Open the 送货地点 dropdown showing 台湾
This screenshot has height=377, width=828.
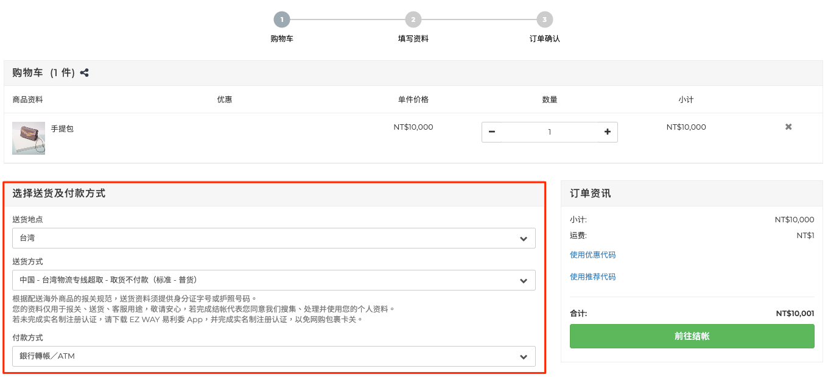click(274, 238)
